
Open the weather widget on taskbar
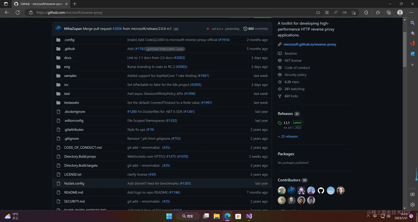[x=12, y=216]
